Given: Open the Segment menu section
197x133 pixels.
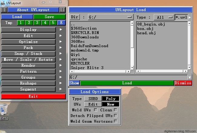Looking at the screenshot, I should point(28,89).
